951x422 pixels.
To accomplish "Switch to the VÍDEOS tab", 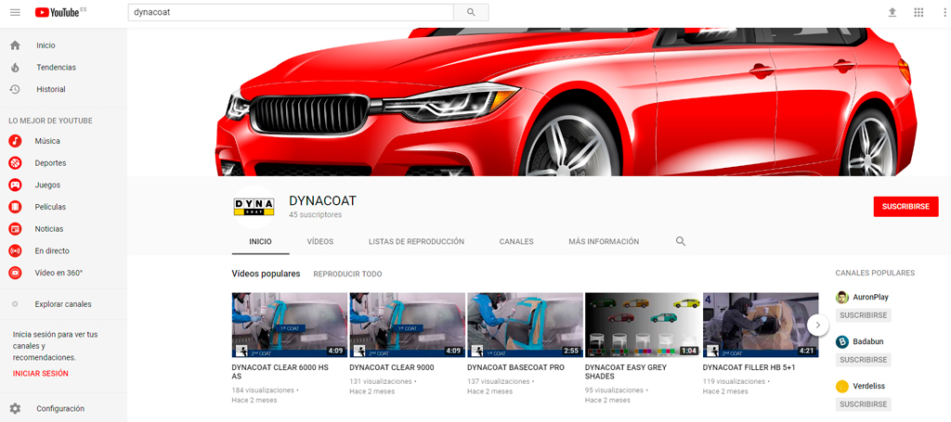I will click(x=320, y=241).
